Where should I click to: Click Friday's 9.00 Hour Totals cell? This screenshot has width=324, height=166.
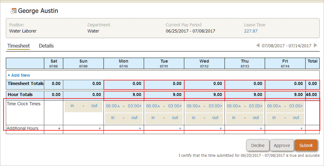click(285, 95)
